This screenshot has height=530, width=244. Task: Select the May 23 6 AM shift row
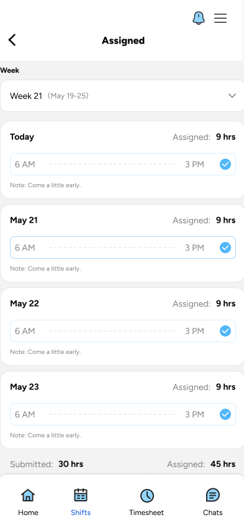pos(123,414)
